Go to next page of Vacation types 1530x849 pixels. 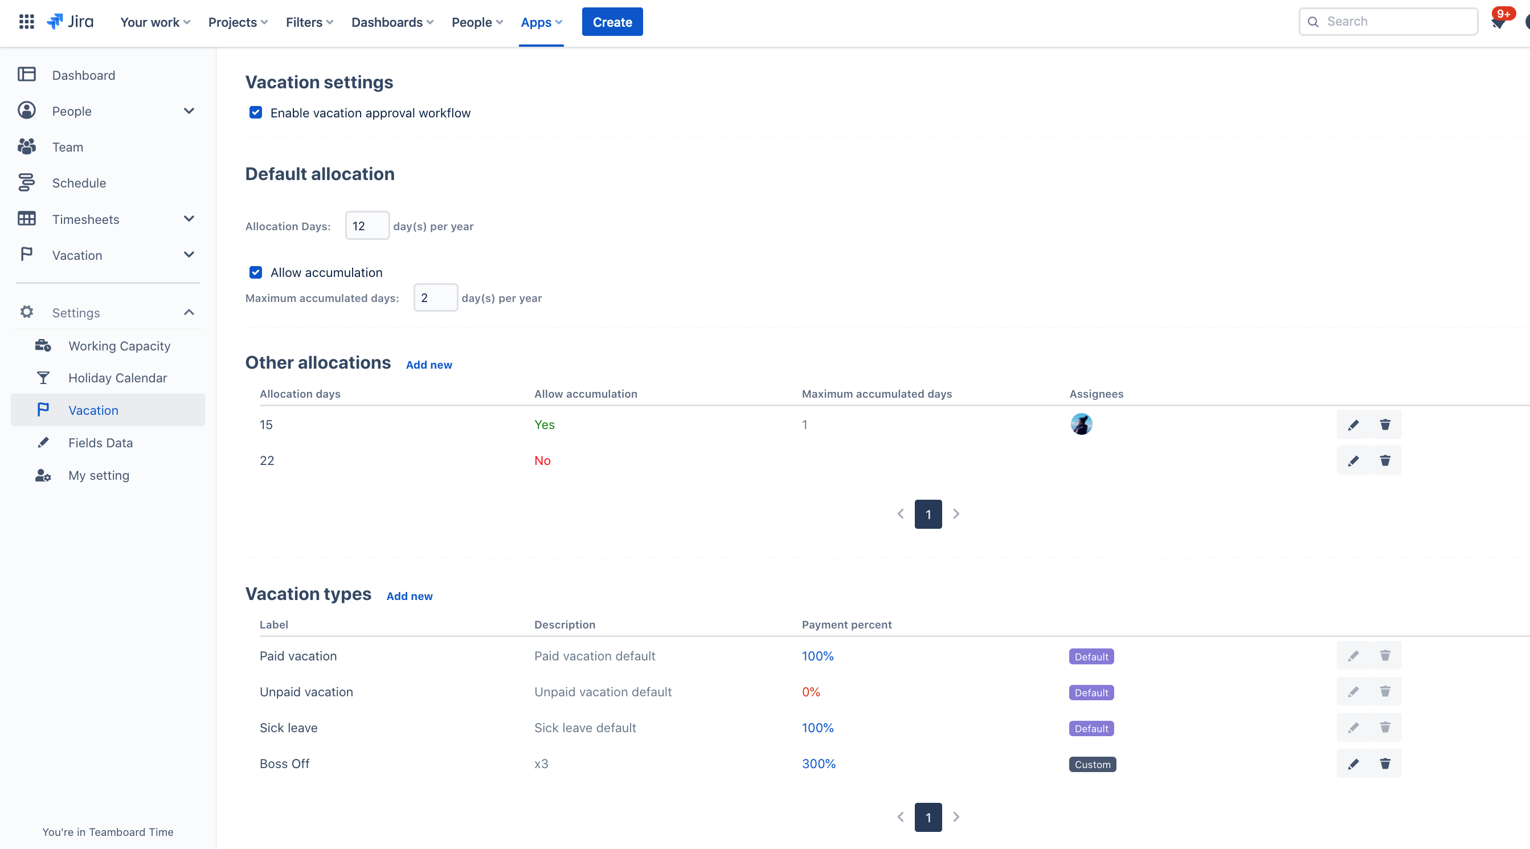tap(956, 817)
